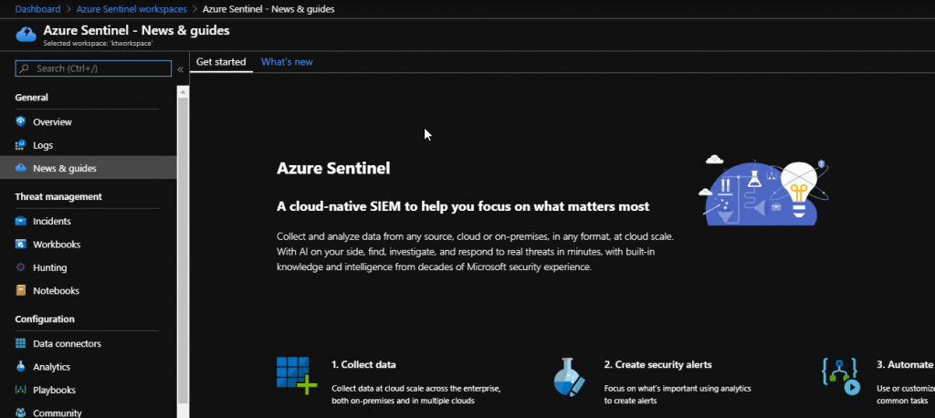Collapse the sidebar with double chevron

pos(181,68)
